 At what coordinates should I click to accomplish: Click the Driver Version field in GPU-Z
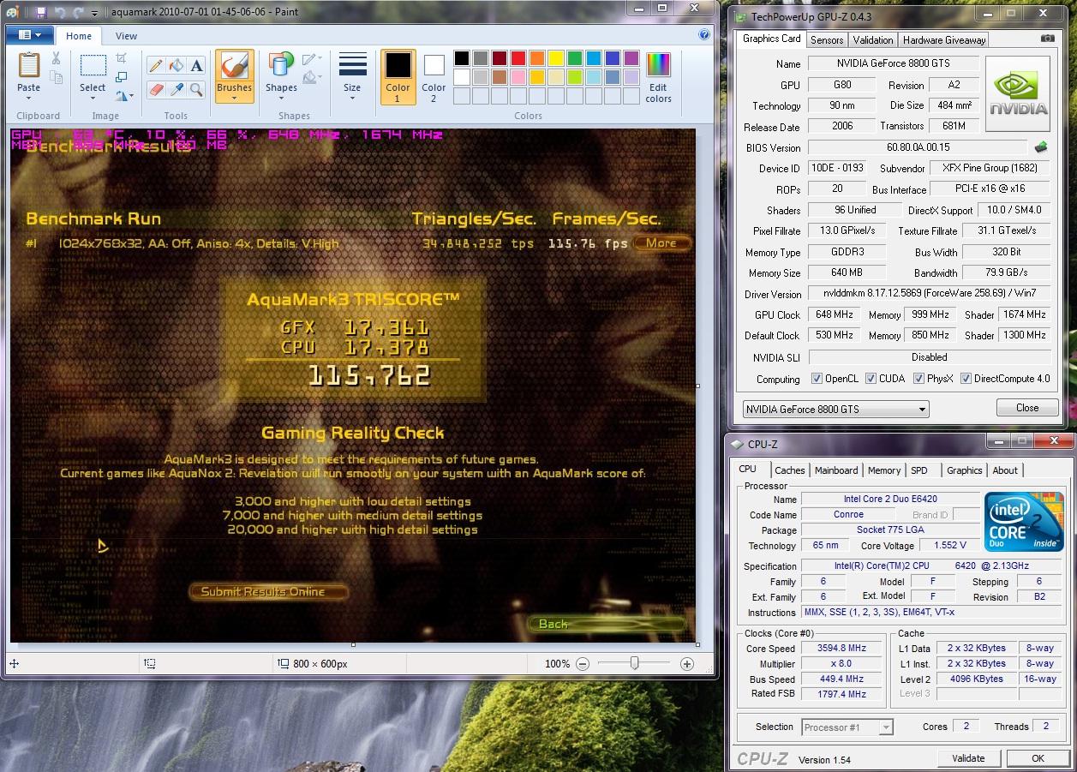pos(930,294)
